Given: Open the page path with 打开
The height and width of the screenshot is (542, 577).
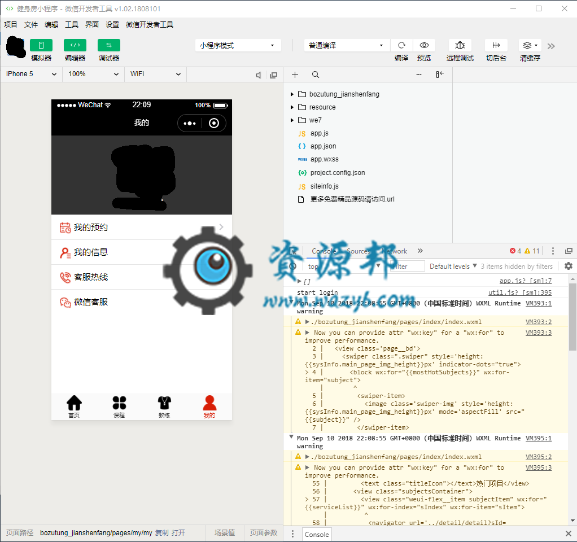Looking at the screenshot, I should point(178,533).
